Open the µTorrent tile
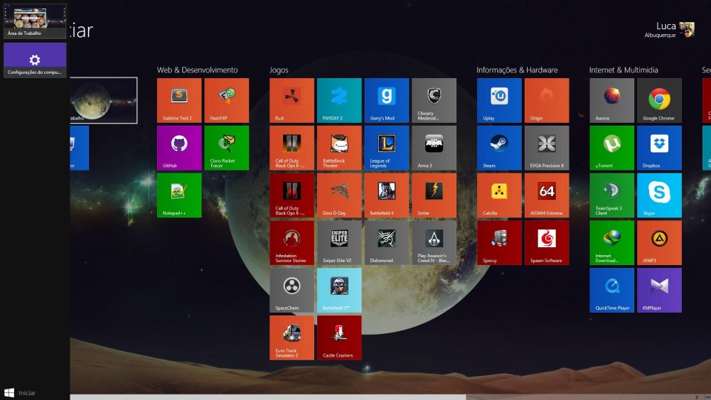 pyautogui.click(x=611, y=148)
